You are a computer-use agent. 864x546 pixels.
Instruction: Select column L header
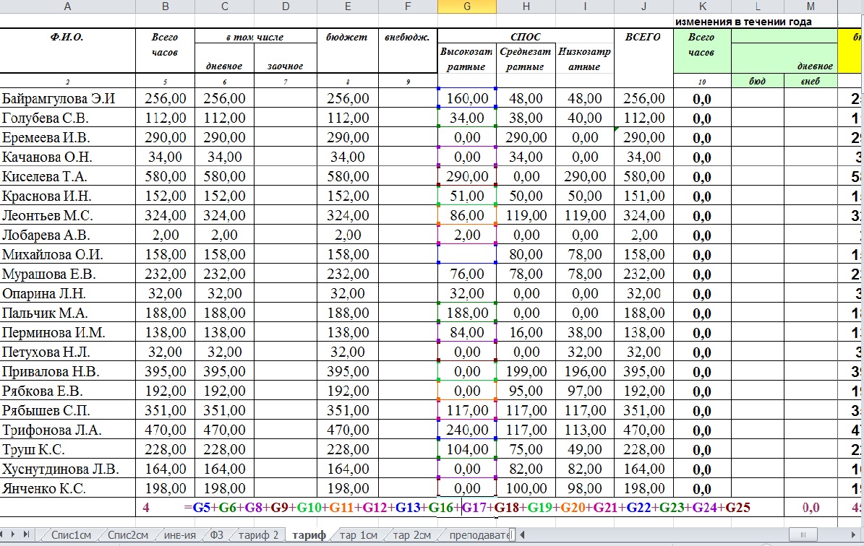[x=757, y=6]
